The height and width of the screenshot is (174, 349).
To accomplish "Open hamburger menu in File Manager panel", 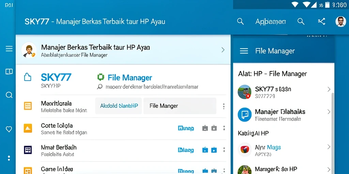I will (x=244, y=51).
